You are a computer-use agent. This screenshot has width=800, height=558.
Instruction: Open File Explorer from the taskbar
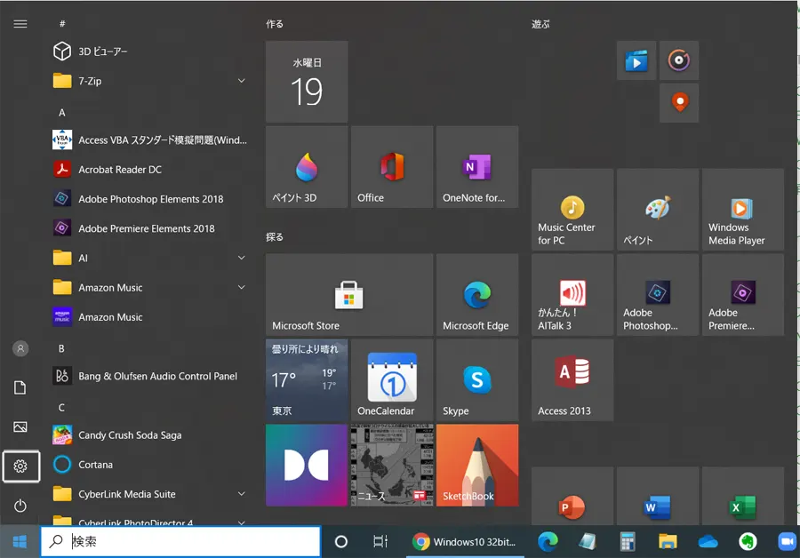pyautogui.click(x=668, y=542)
